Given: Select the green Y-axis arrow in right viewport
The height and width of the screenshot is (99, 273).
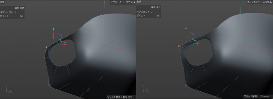Looking at the screenshot, I should tap(186, 32).
